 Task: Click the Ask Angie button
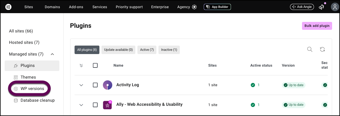[302, 7]
